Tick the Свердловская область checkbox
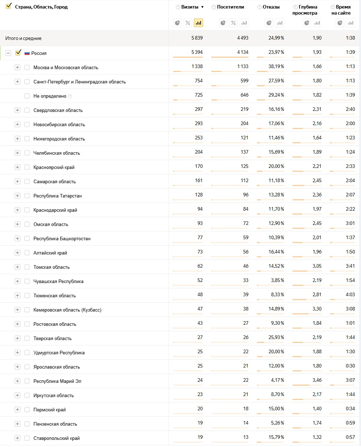Viewport: 361px width, 447px height. [27, 110]
